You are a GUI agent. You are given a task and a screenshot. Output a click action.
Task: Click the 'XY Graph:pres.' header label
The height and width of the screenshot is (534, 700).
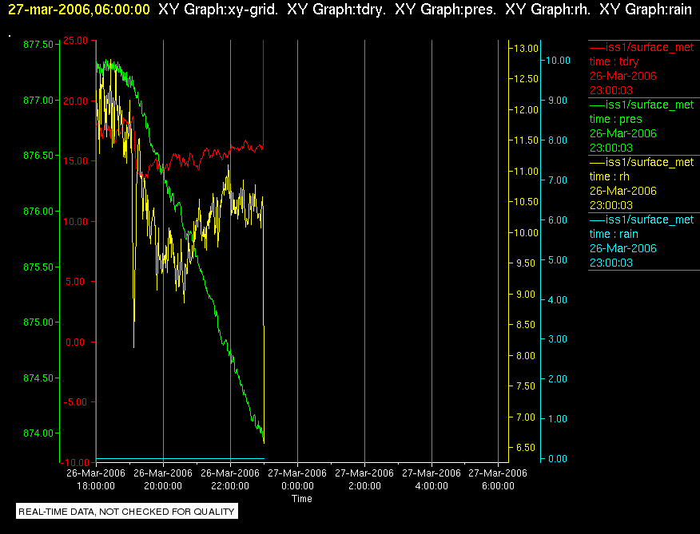(446, 10)
